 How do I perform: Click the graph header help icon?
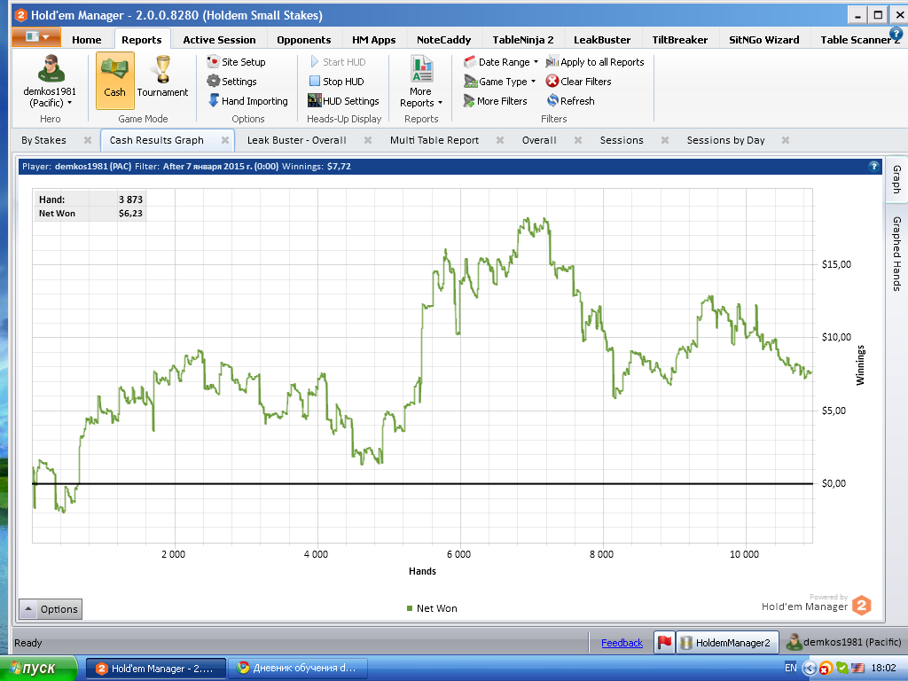point(873,166)
